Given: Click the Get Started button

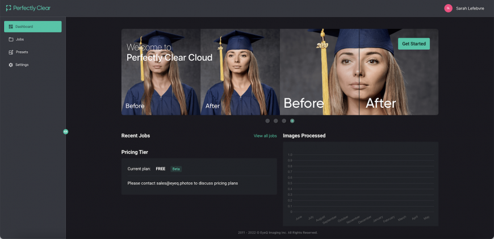Looking at the screenshot, I should [414, 44].
